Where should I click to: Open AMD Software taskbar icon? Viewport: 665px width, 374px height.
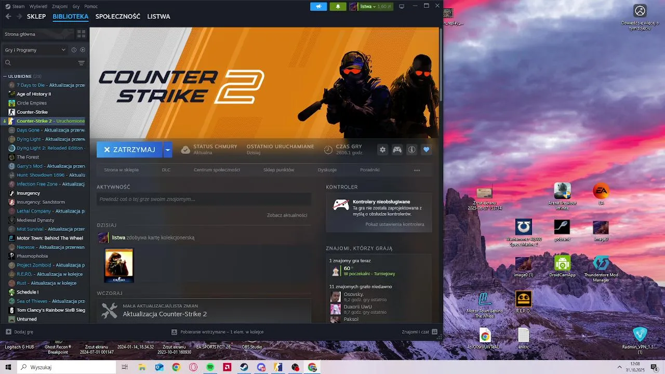coord(227,367)
